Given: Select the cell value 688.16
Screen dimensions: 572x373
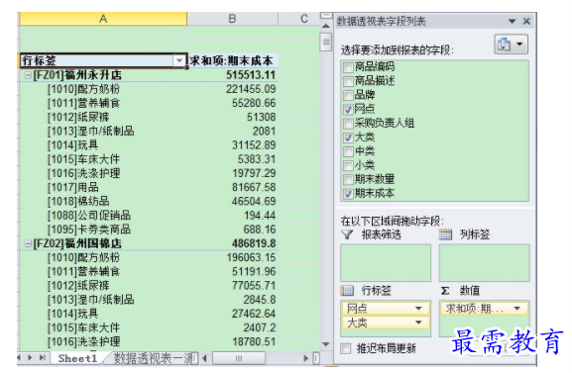Looking at the screenshot, I should (260, 230).
